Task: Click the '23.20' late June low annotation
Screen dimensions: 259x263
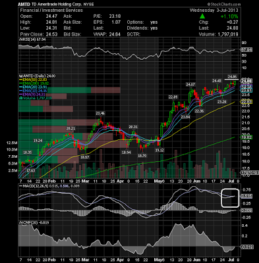Action: 221,102
